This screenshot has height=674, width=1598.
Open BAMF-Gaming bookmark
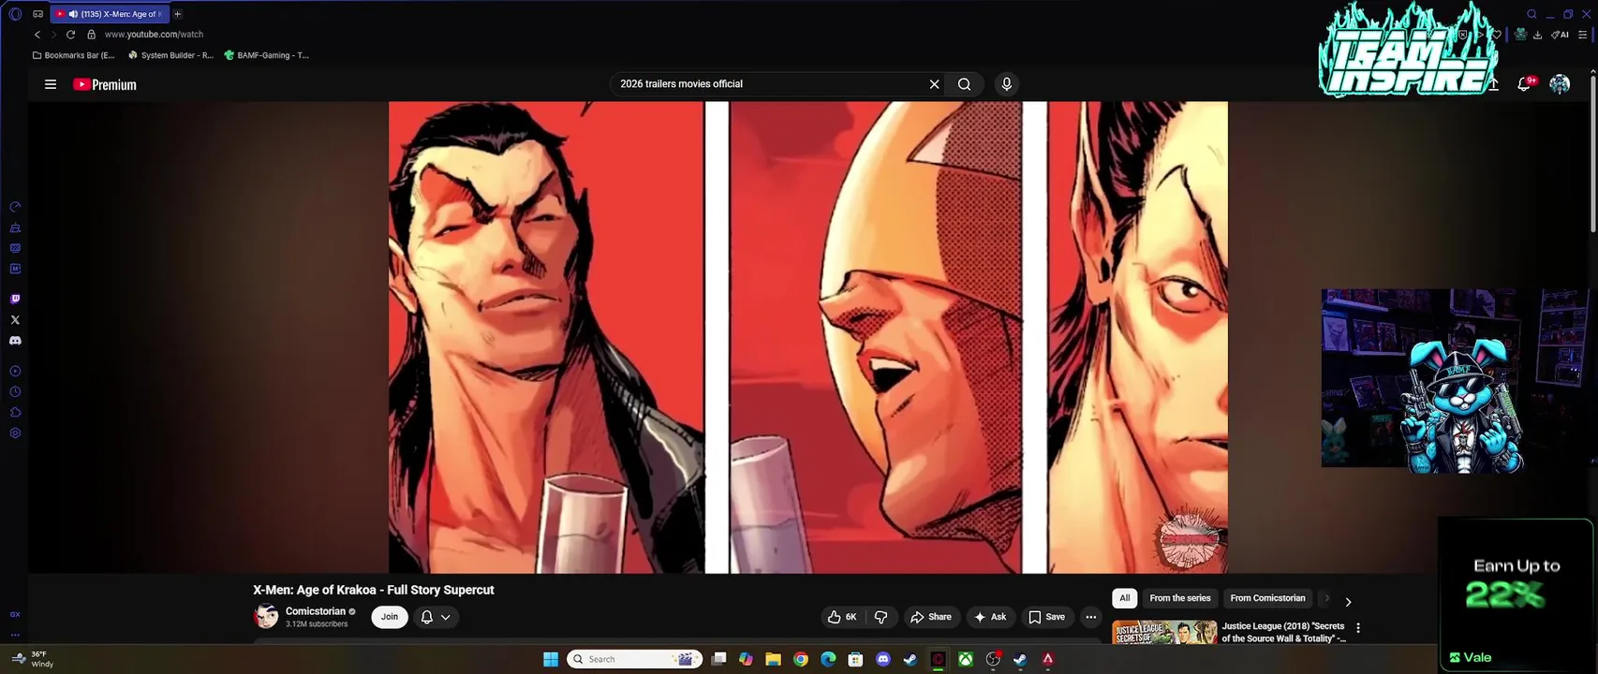[267, 55]
